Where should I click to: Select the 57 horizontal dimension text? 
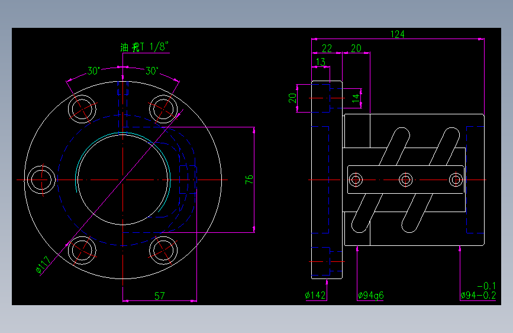[159, 296]
